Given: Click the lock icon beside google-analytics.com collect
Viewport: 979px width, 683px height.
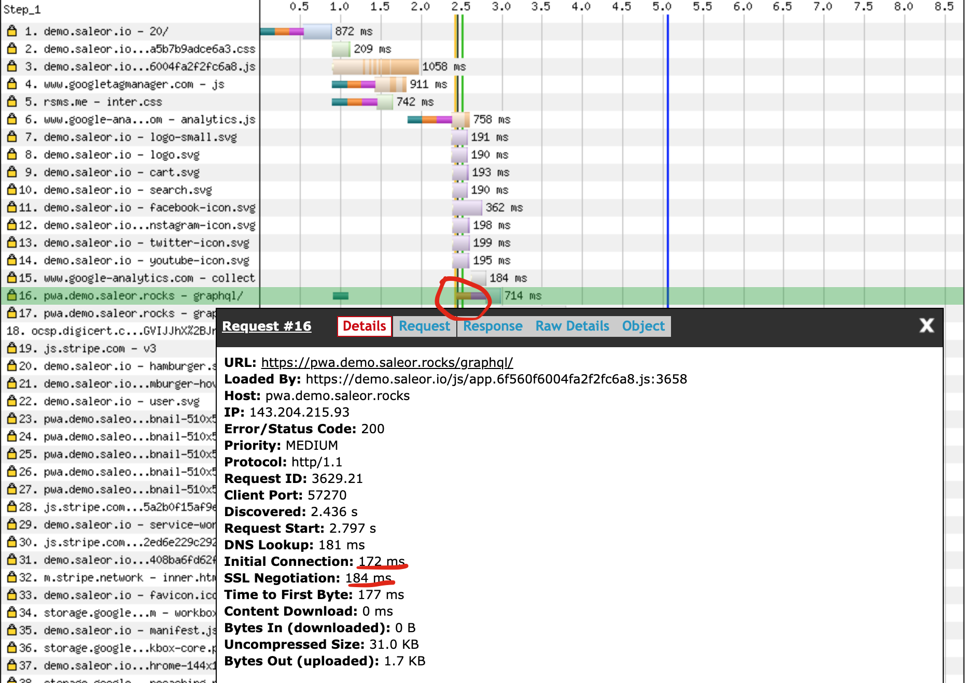Looking at the screenshot, I should [x=11, y=278].
